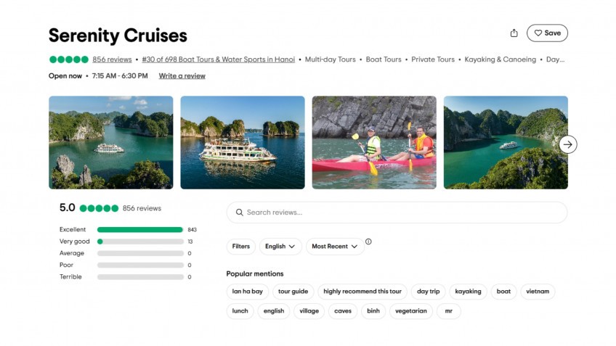Click the share icon near Save

point(514,33)
